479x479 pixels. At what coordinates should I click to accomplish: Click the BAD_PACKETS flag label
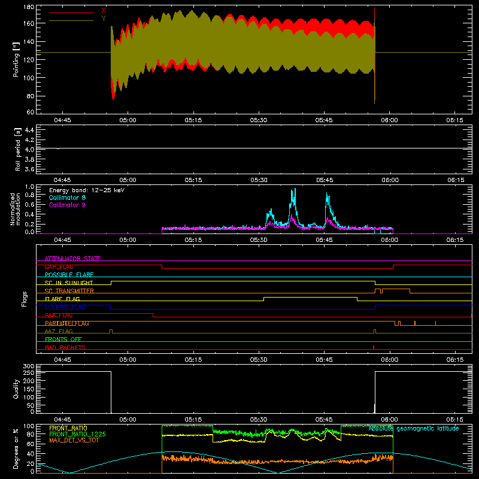65,347
